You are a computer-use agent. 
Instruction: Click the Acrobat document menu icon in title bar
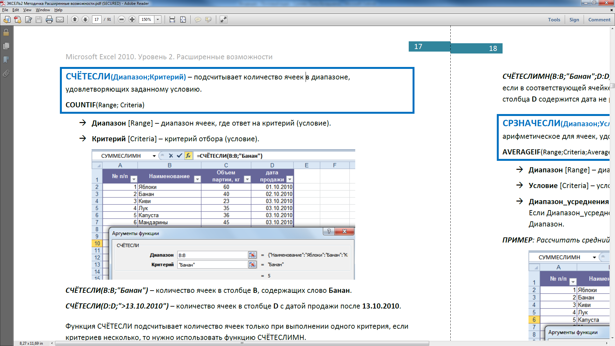click(3, 3)
